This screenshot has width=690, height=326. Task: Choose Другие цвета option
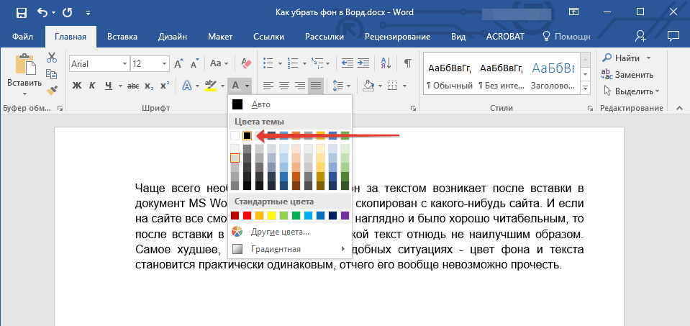click(x=281, y=232)
